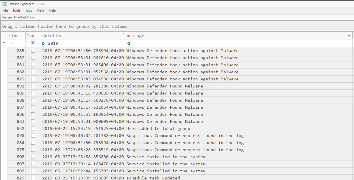Viewport: 354px width, 180px height.
Task: Select datetime 2019-07-19T00:41:55.198914+04:00
Action: (x=83, y=114)
